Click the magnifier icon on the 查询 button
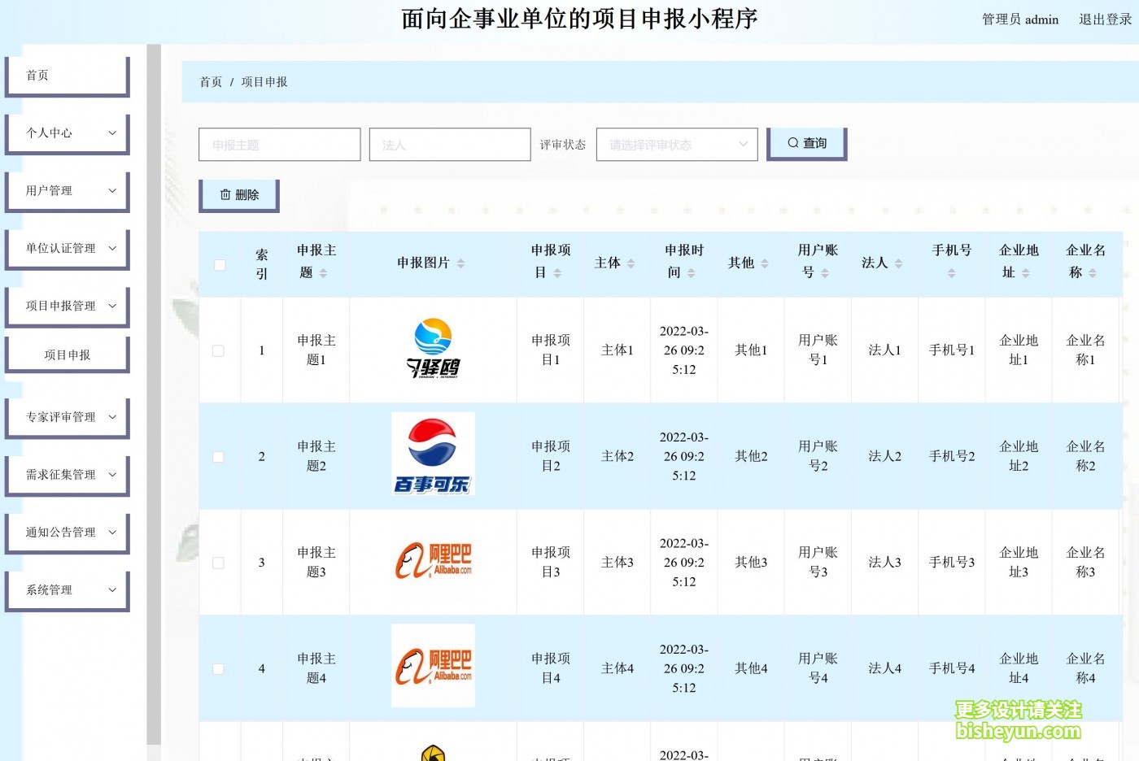 click(792, 142)
